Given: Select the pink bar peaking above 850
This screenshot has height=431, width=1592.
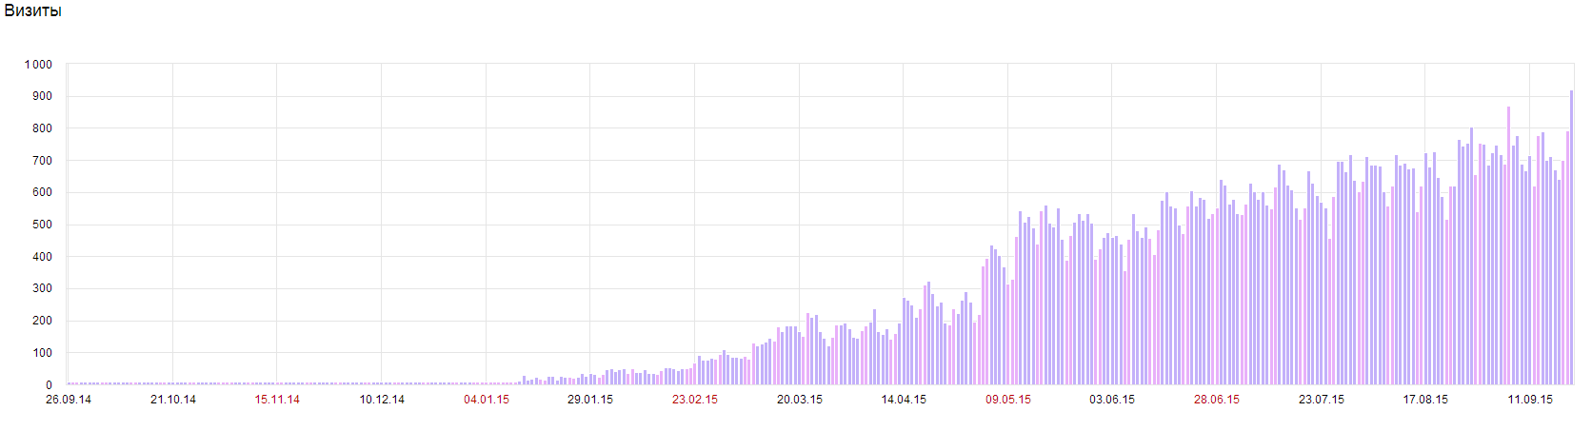Looking at the screenshot, I should 1508,245.
